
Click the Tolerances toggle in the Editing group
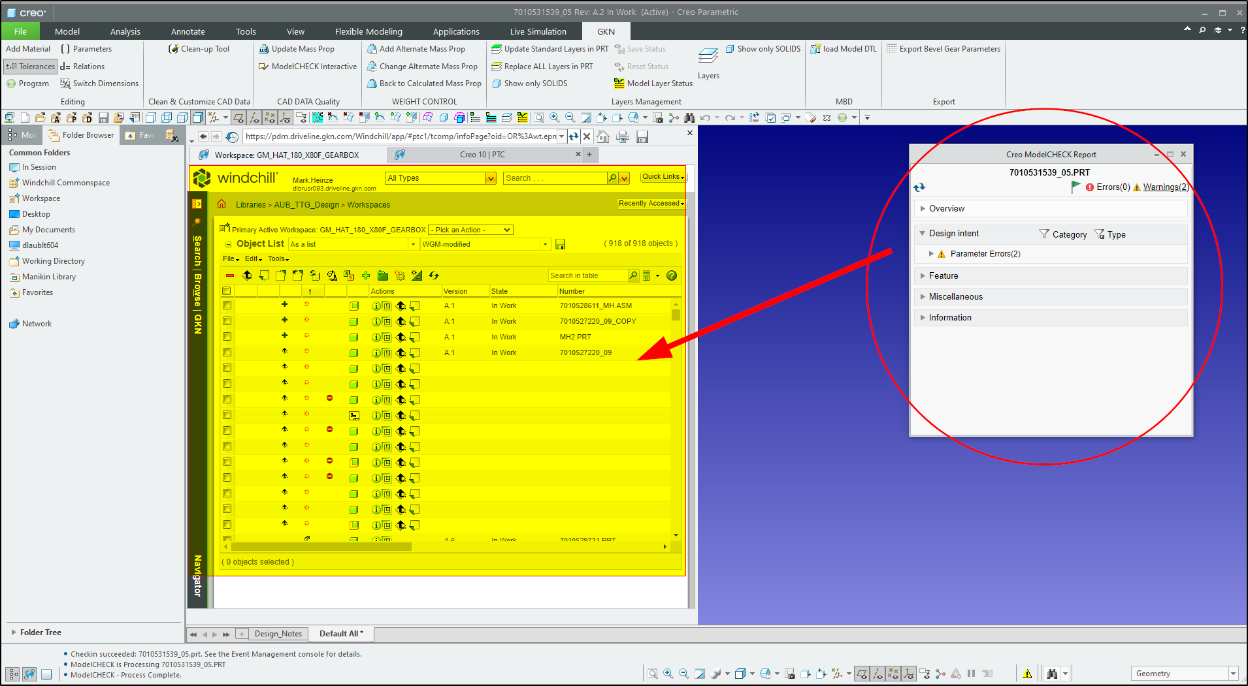(30, 66)
